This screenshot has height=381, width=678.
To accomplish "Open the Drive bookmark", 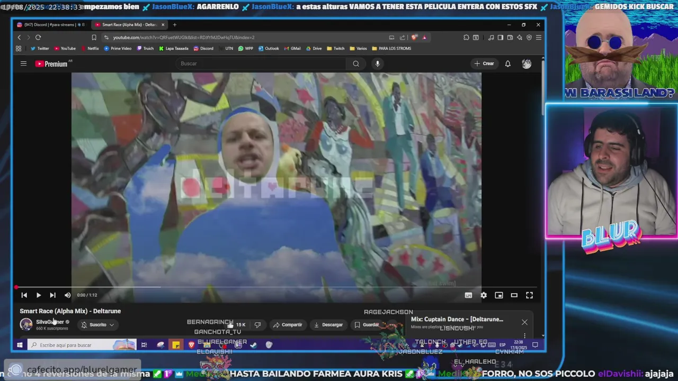I will (314, 49).
